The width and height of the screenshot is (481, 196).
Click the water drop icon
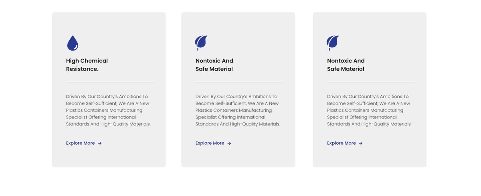73,43
